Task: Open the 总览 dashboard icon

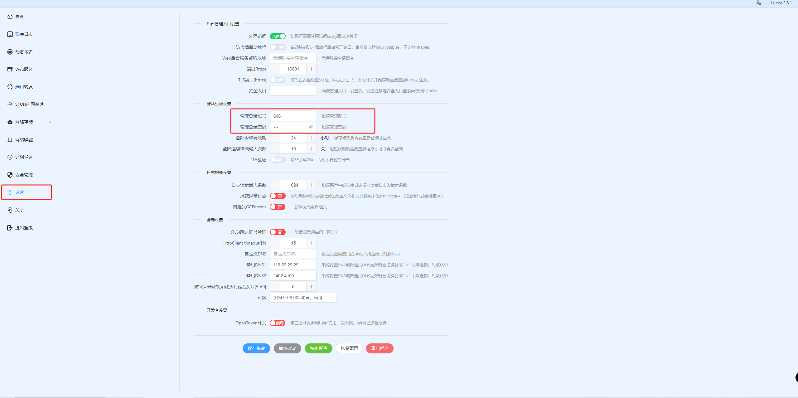Action: click(x=10, y=17)
